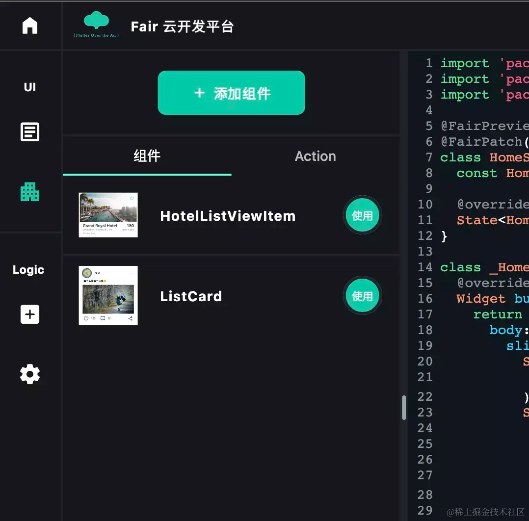Use the HotelListViewItem component
Screen dimensions: 529x521
tap(362, 215)
